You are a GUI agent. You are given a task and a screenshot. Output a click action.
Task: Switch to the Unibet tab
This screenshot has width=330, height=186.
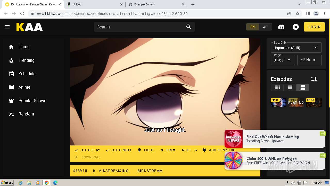(x=94, y=4)
